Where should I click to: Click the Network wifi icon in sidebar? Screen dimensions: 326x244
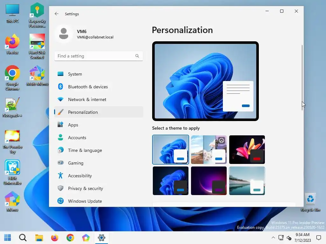(60, 99)
